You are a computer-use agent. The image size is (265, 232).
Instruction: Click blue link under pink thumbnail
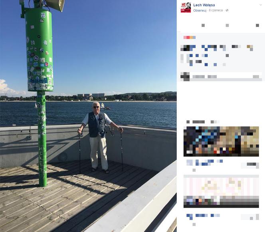tap(203, 216)
